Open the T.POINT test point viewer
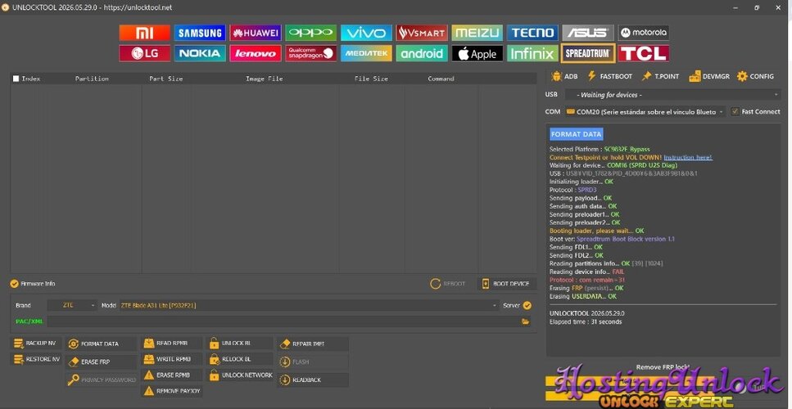 [660, 76]
